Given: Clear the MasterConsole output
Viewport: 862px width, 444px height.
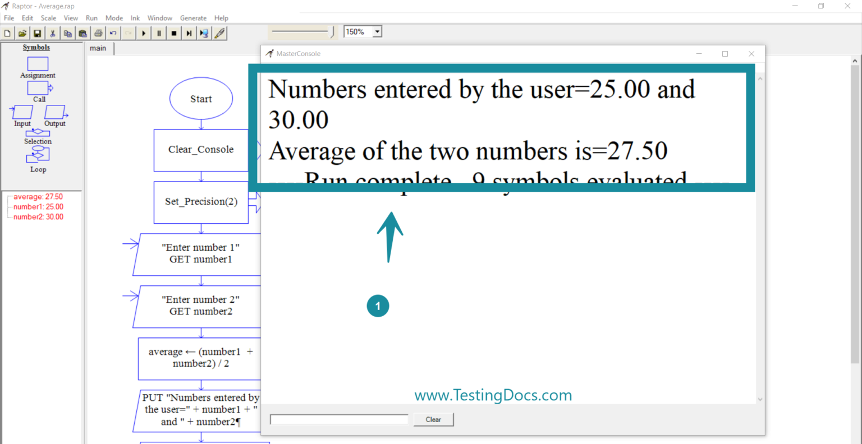Looking at the screenshot, I should tap(433, 419).
